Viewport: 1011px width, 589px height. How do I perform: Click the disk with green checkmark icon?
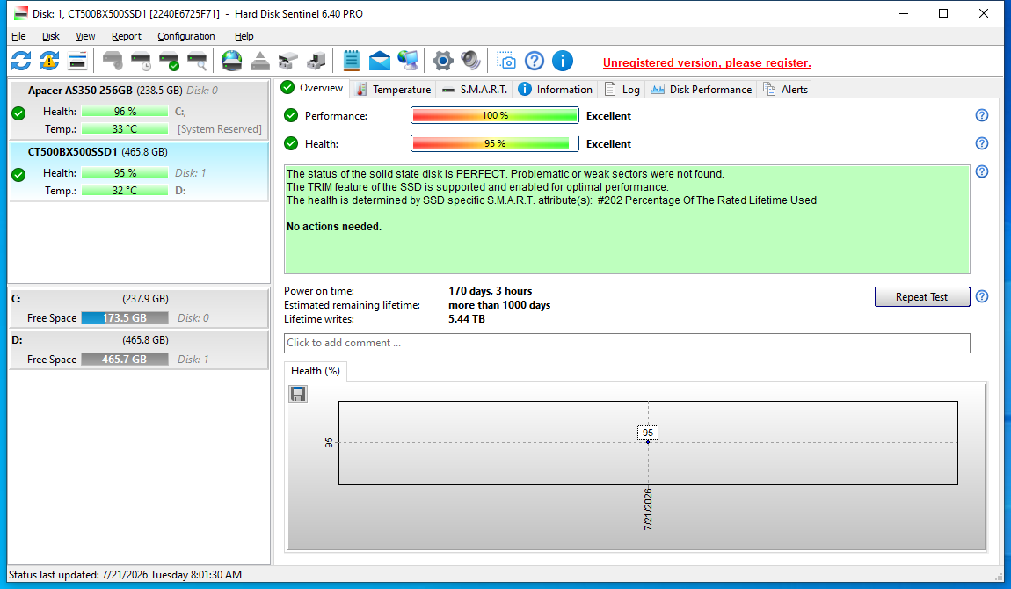click(x=169, y=62)
